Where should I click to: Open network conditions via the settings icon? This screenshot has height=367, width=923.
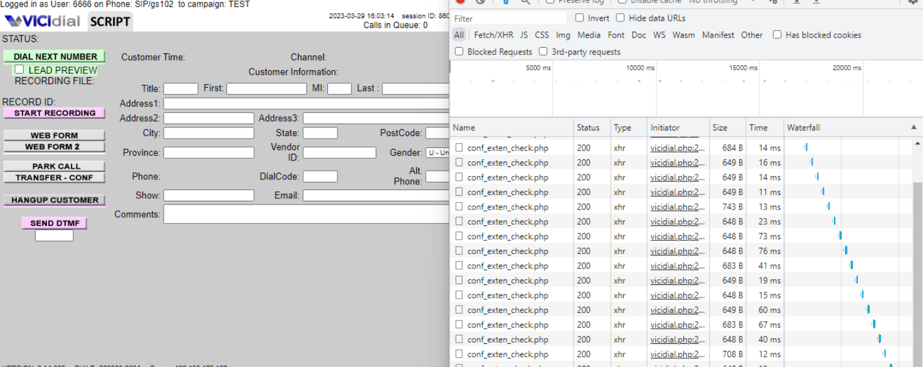coord(774,3)
